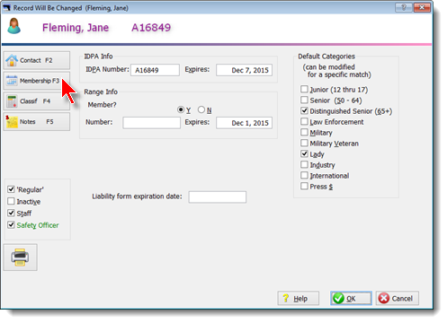
Task: Select the N radio for Range member
Action: [x=201, y=109]
